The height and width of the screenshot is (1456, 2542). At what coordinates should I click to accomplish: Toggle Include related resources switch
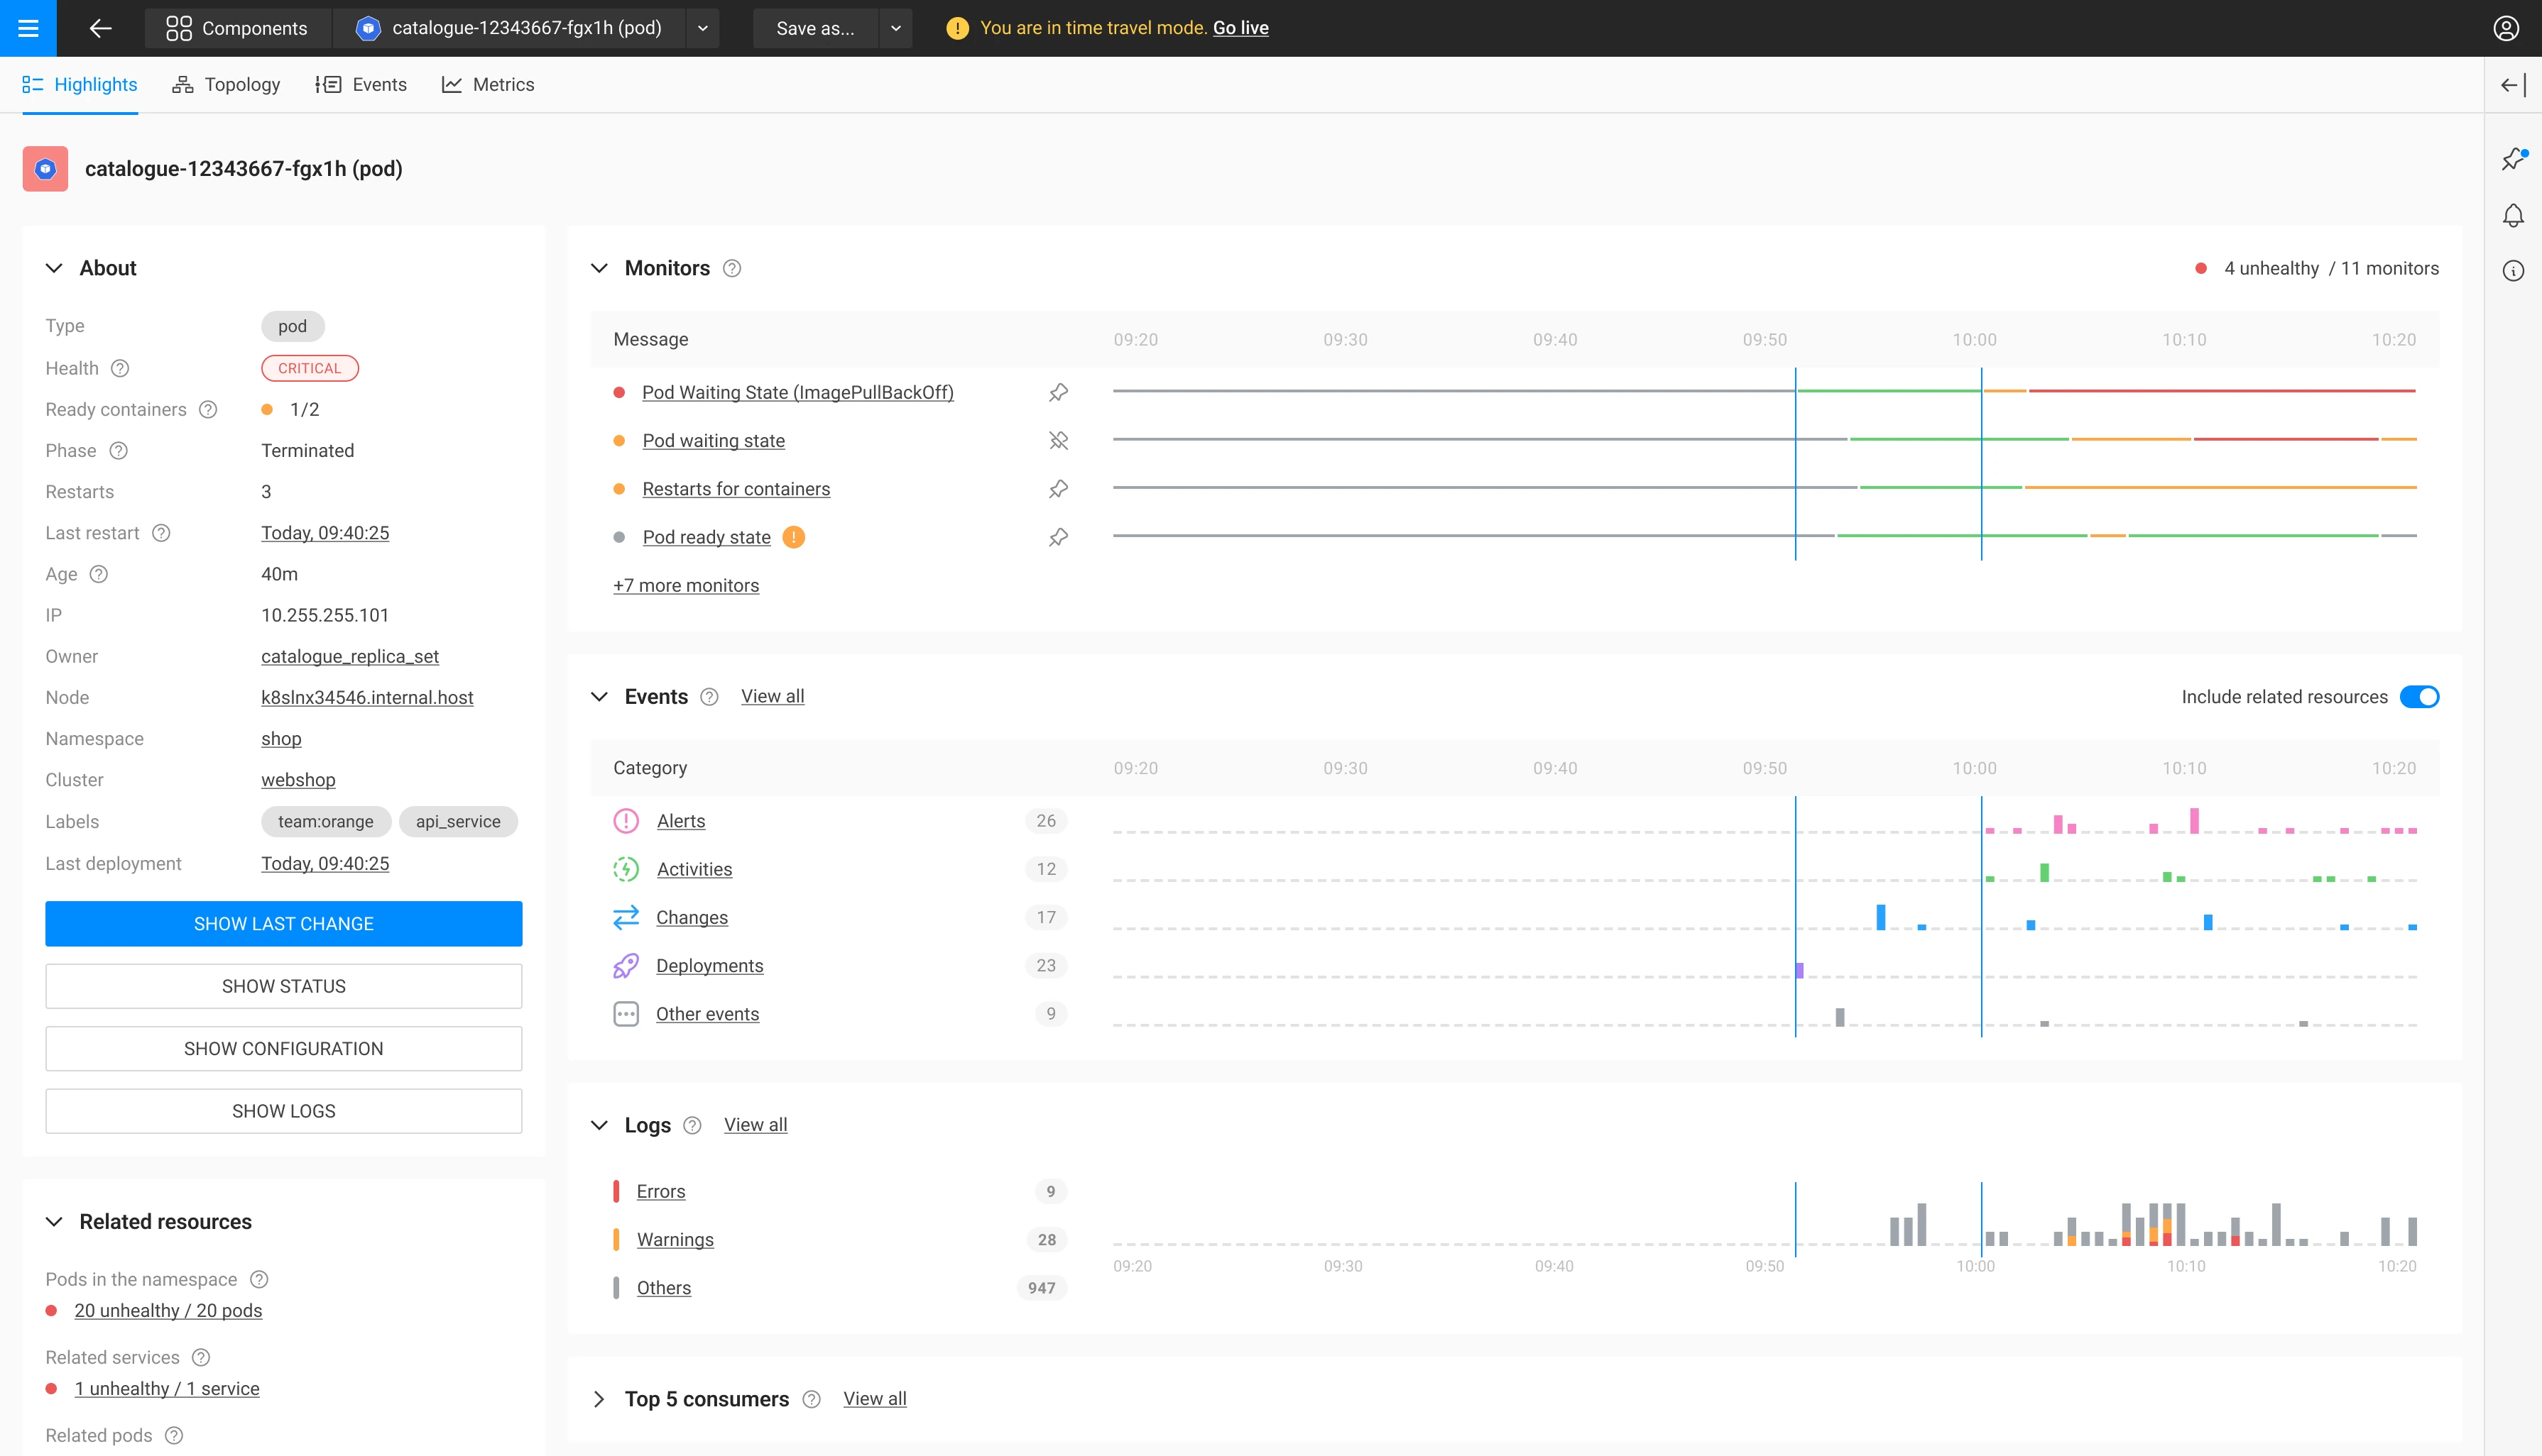[x=2419, y=697]
